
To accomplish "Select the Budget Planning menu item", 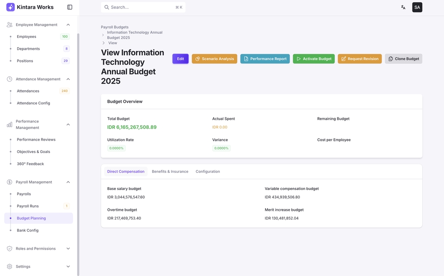I will [x=31, y=218].
